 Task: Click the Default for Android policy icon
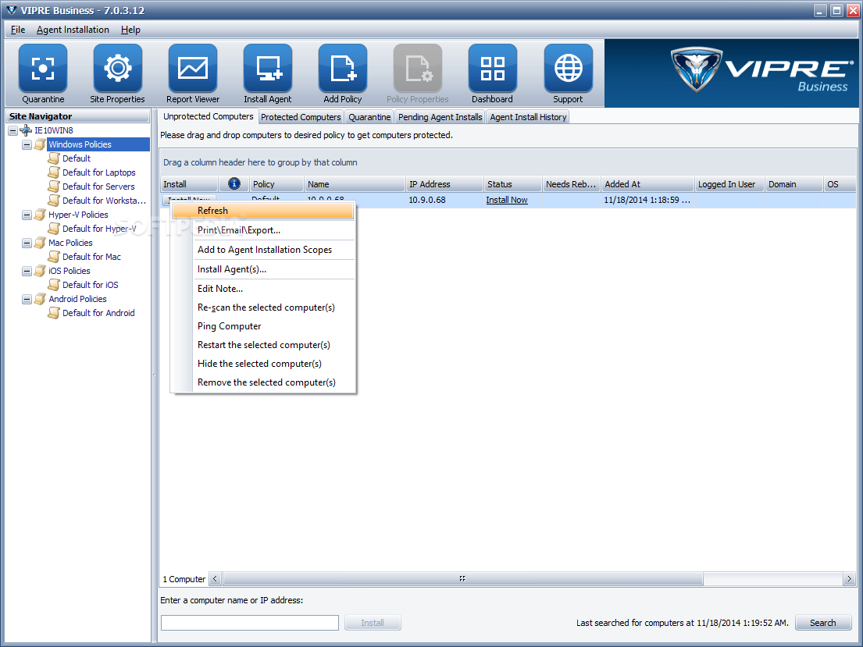pos(53,312)
